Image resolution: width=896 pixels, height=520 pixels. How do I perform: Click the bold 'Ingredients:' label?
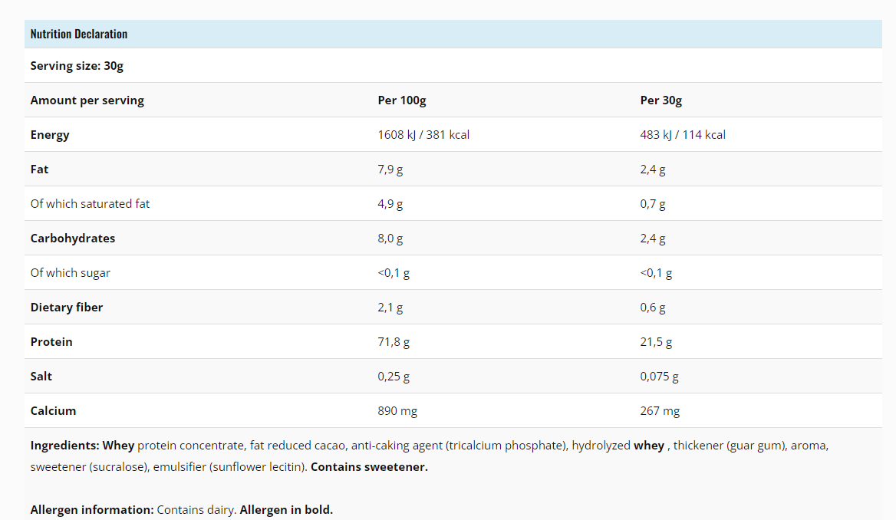(64, 446)
